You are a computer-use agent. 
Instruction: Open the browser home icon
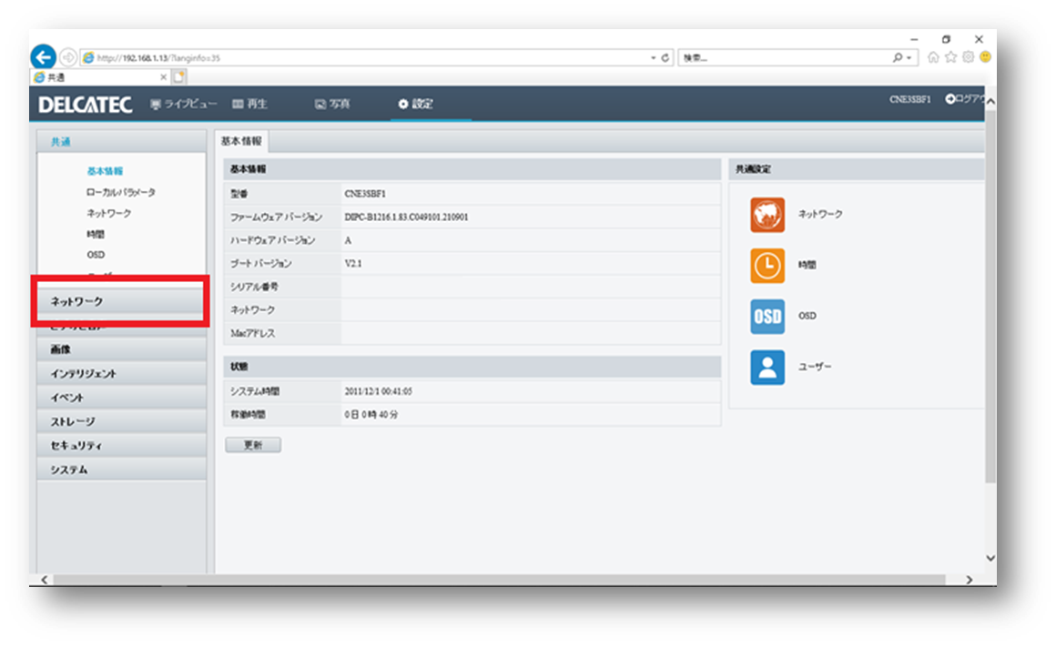pos(933,57)
